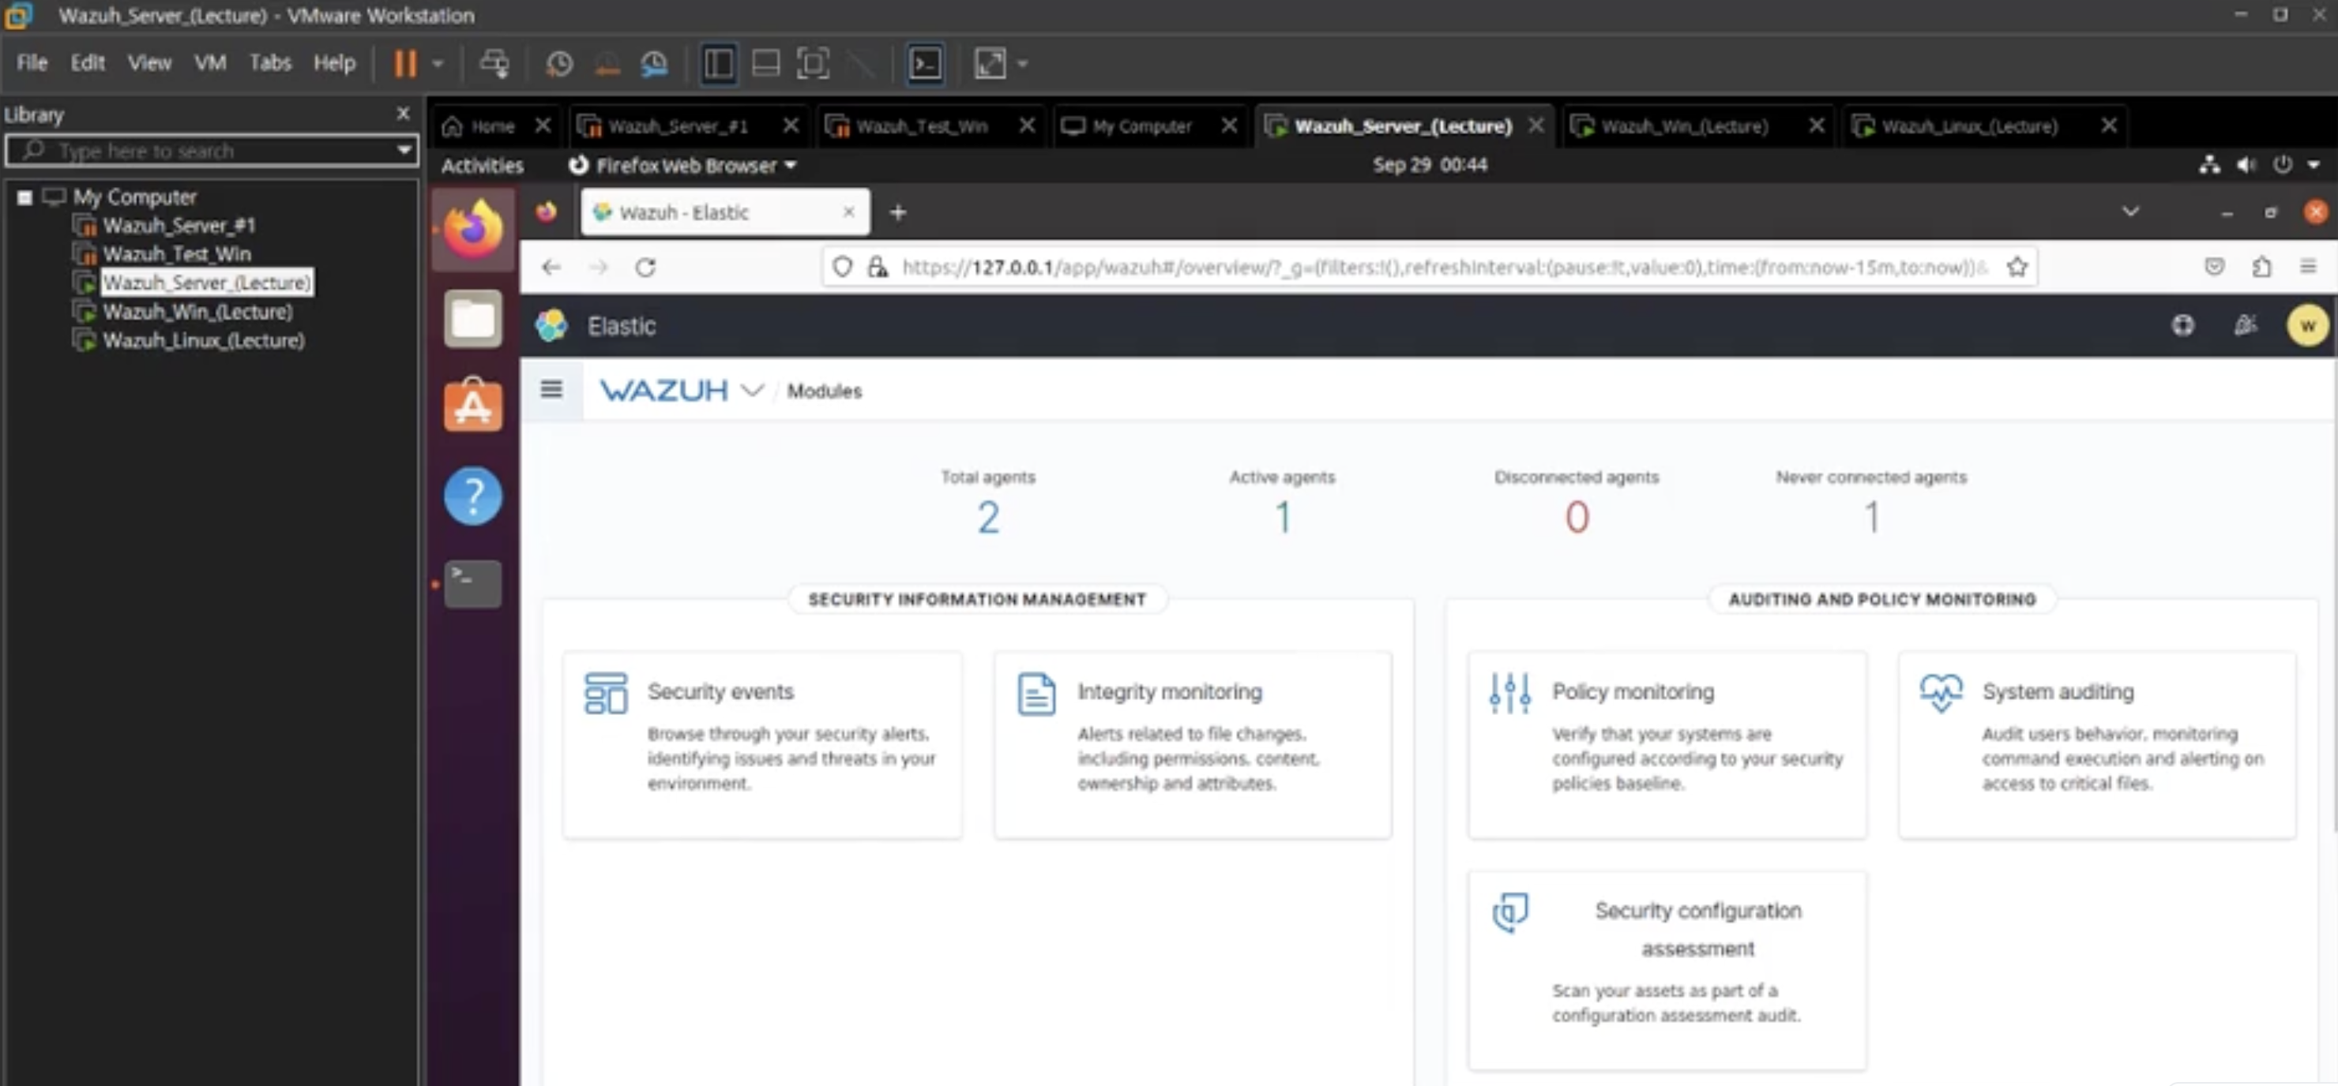Open the Edit menu
This screenshot has width=2338, height=1086.
(x=87, y=62)
